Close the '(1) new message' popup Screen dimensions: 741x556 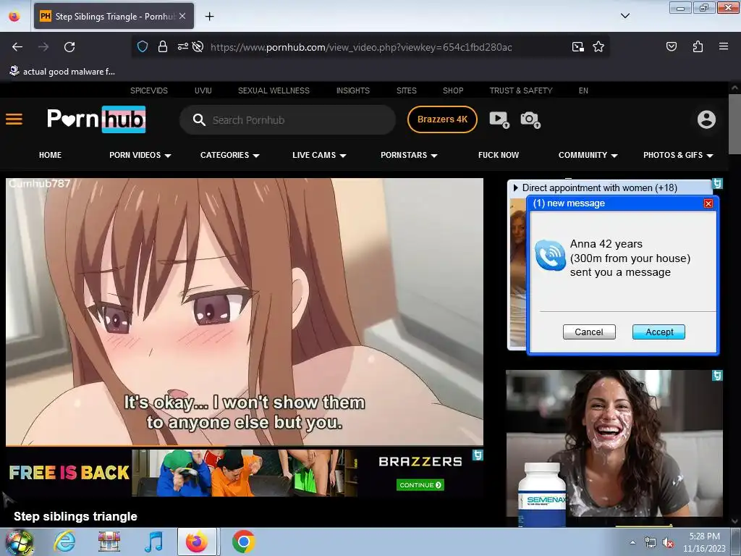click(x=708, y=203)
